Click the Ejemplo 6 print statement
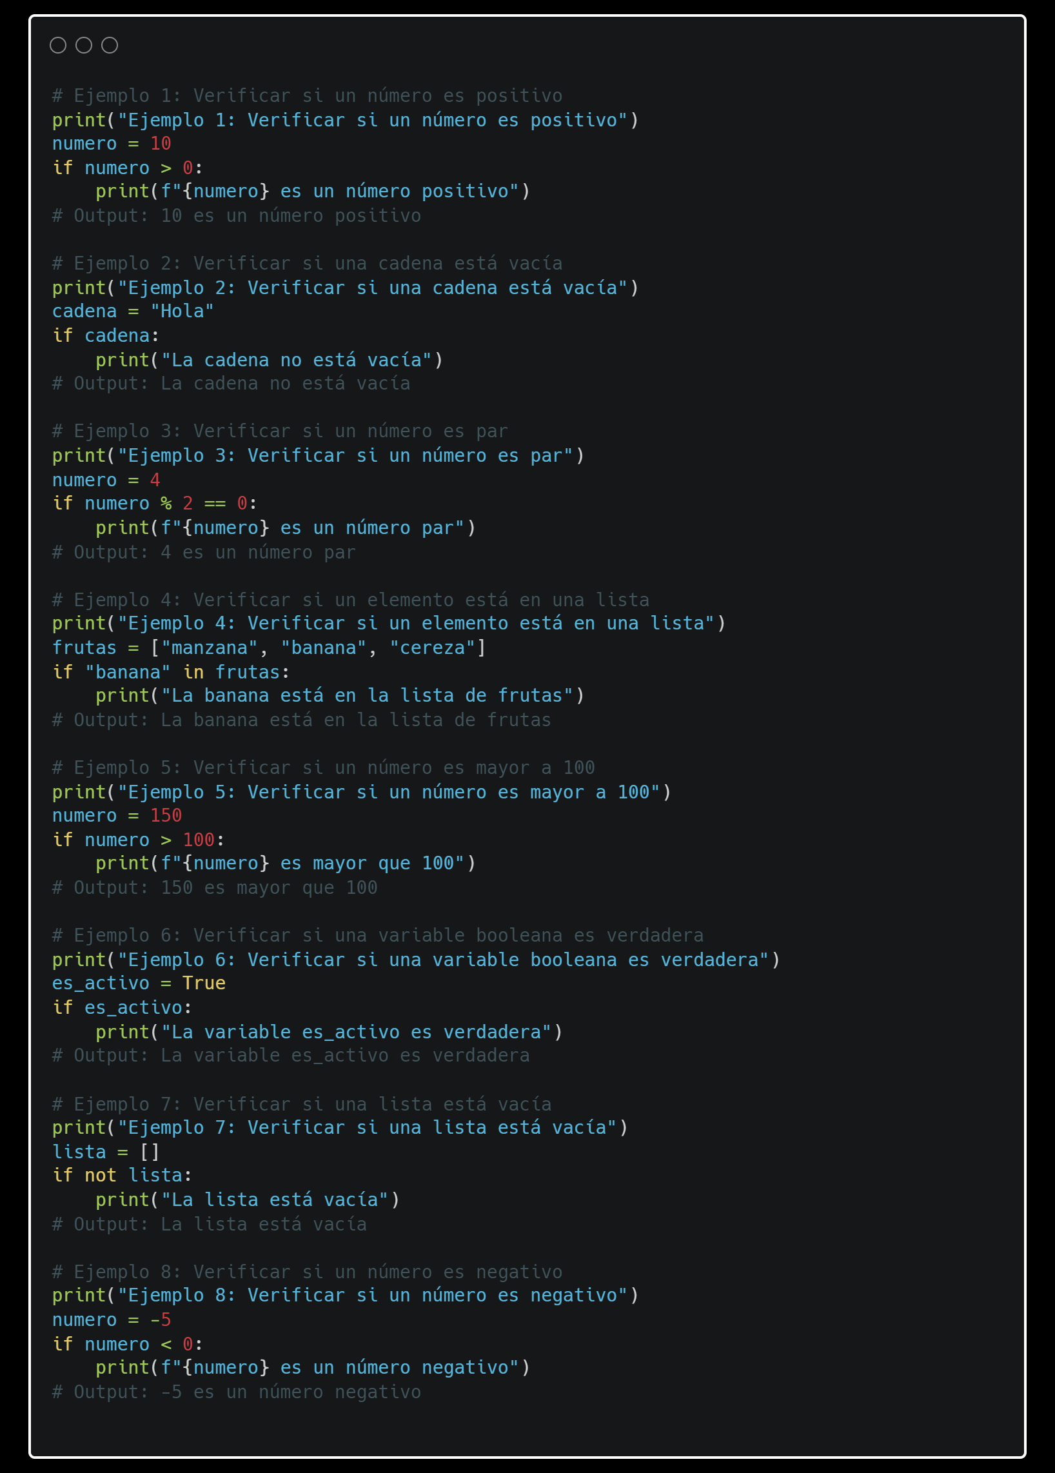Viewport: 1055px width, 1473px height. coord(416,960)
